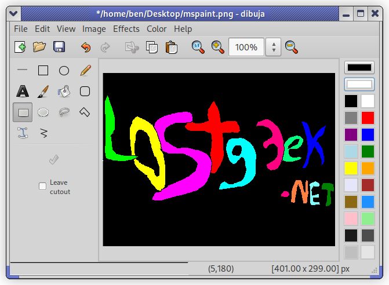Click the white background color button
Image resolution: width=389 pixels, height=285 pixels.
coord(359,84)
